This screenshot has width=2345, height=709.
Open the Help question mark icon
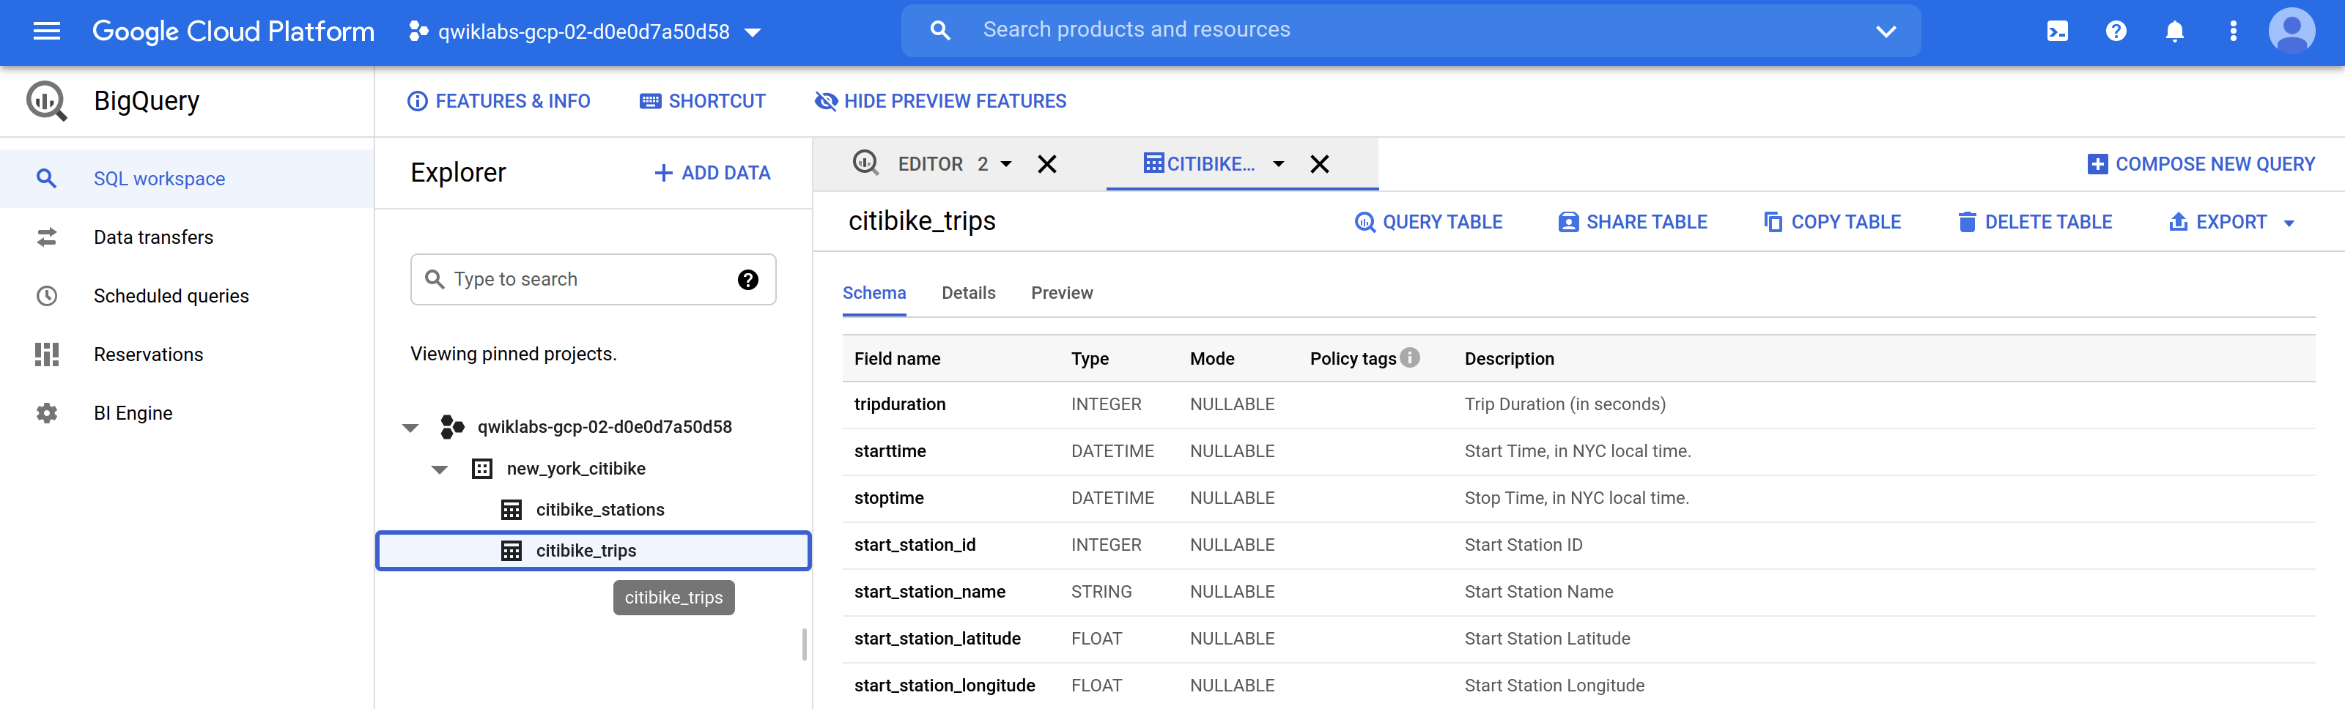[2116, 31]
